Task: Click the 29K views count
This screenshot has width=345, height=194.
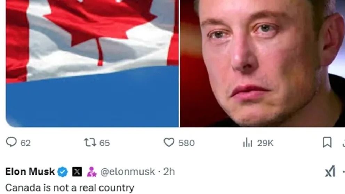Action: point(265,143)
